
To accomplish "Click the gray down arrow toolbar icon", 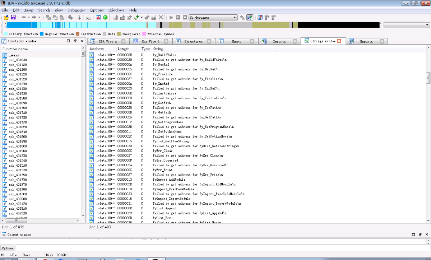I will click(x=79, y=17).
